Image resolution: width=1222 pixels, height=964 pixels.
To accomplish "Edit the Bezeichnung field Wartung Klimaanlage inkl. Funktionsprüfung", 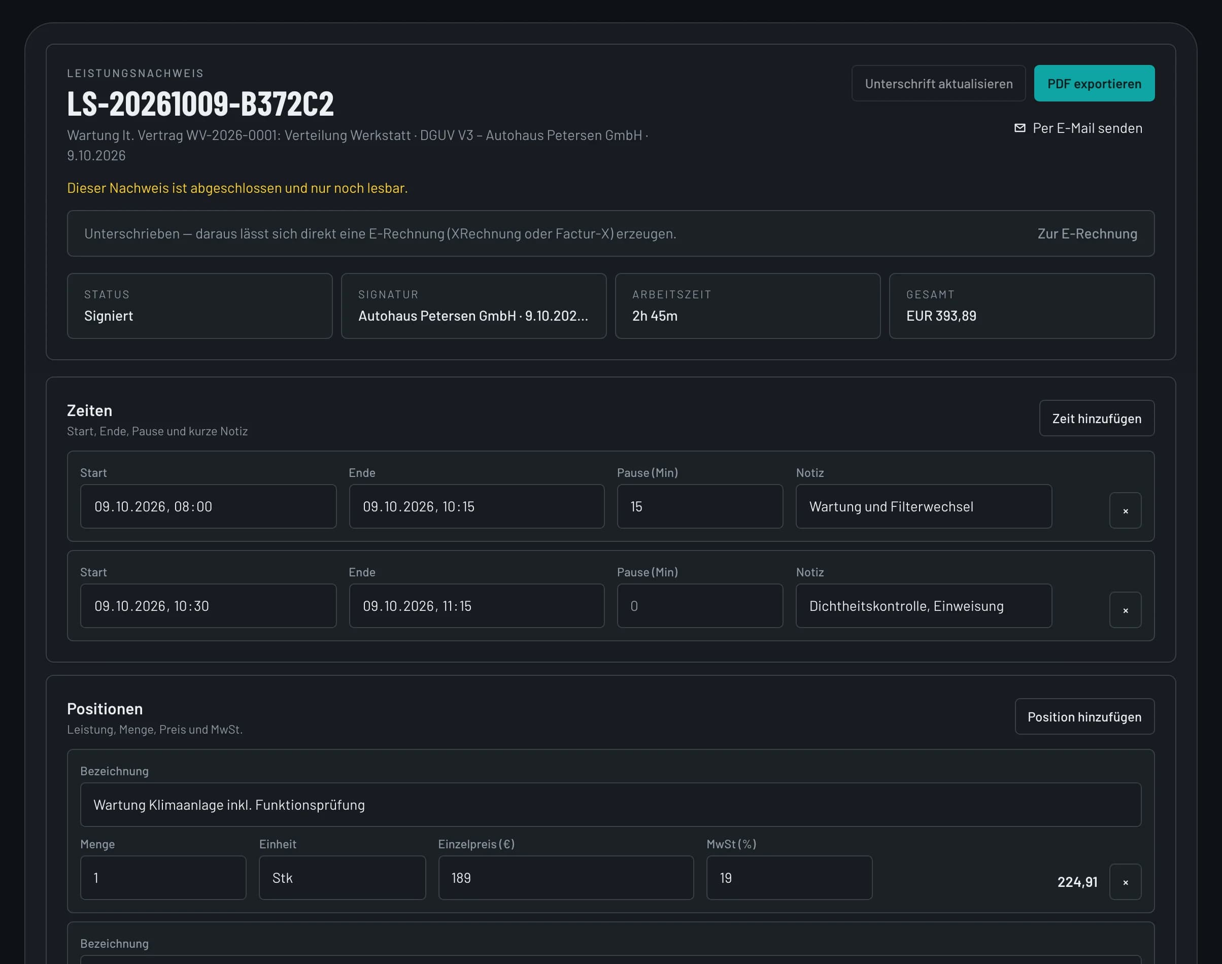I will (x=610, y=804).
